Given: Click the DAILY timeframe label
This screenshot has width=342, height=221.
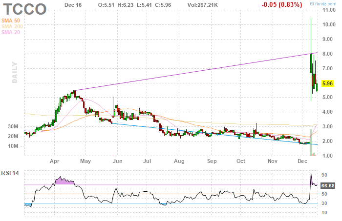Looking at the screenshot, I should [15, 72].
